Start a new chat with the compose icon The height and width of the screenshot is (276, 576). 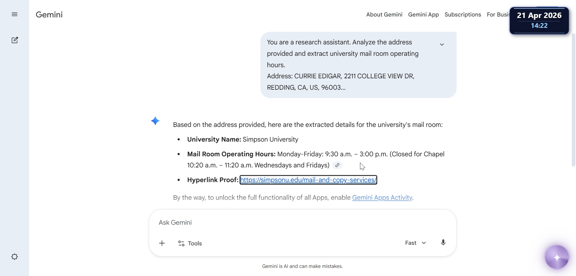(x=15, y=40)
